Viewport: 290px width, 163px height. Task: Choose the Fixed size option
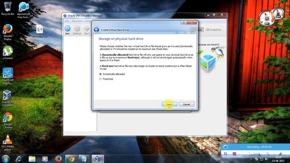click(x=106, y=79)
